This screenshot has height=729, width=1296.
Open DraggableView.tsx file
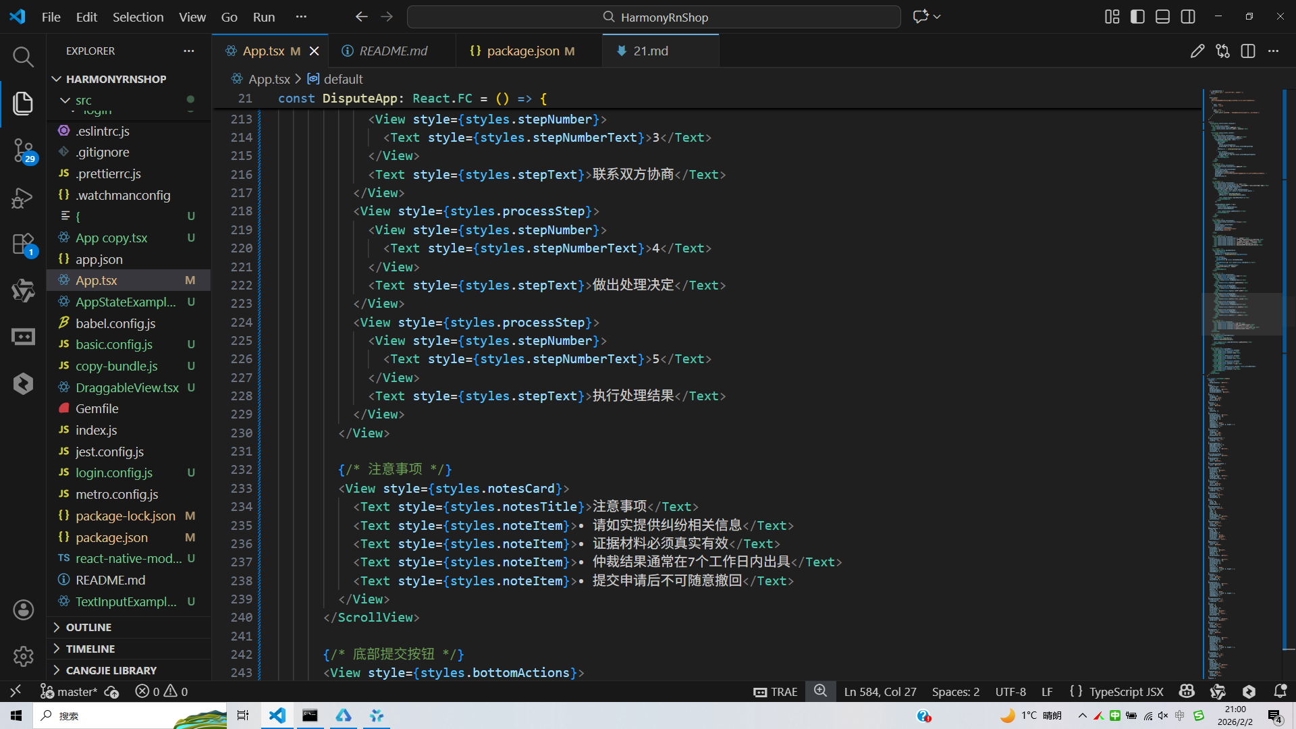pyautogui.click(x=128, y=387)
